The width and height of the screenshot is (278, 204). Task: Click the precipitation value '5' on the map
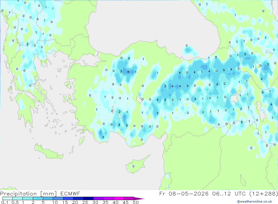[224, 70]
